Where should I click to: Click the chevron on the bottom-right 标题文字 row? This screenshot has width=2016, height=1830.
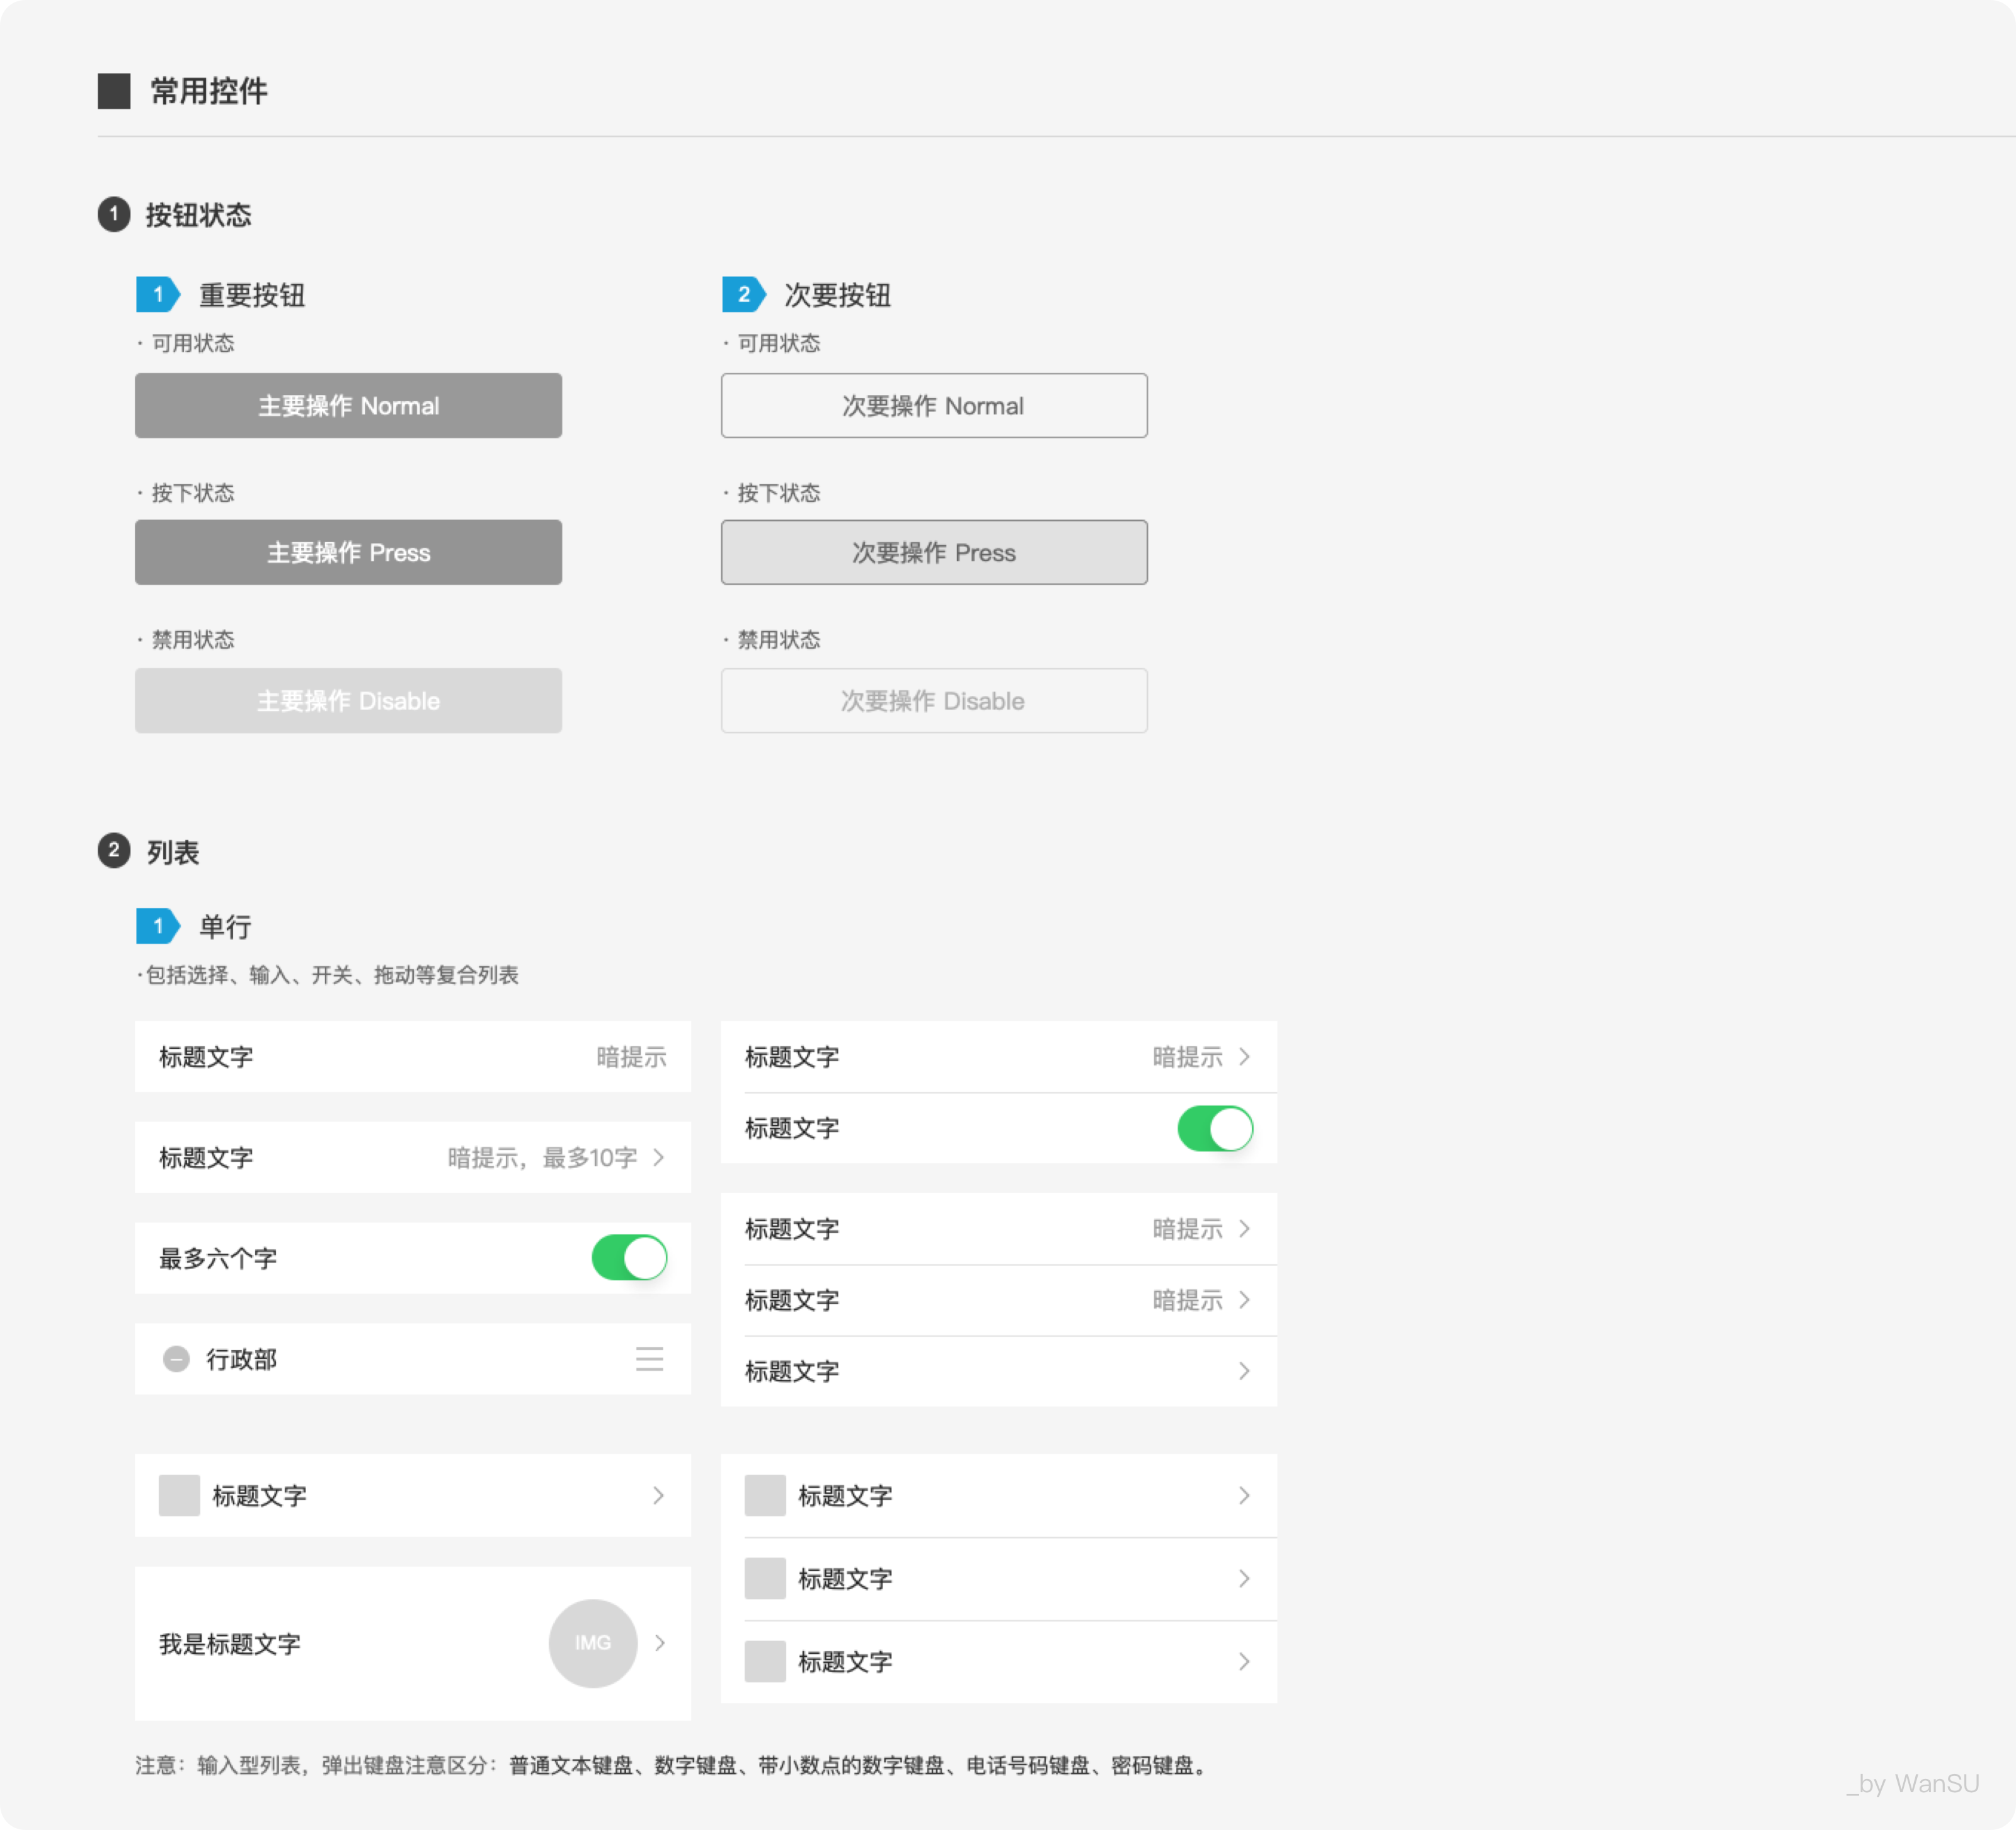pos(1244,1662)
